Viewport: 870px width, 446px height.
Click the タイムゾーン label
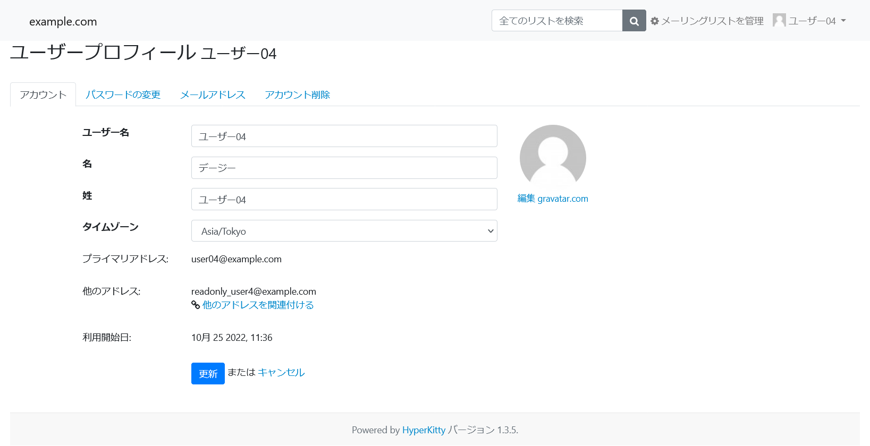click(x=111, y=227)
